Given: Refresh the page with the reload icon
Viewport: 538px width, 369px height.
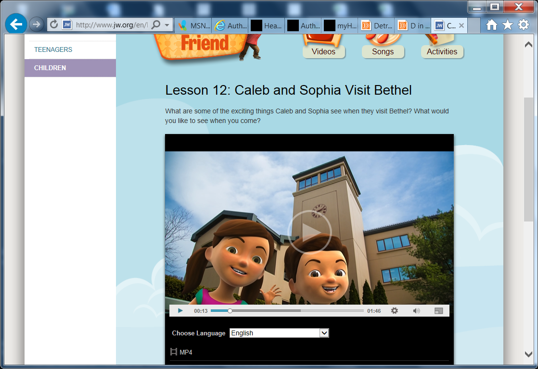Looking at the screenshot, I should click(x=54, y=25).
